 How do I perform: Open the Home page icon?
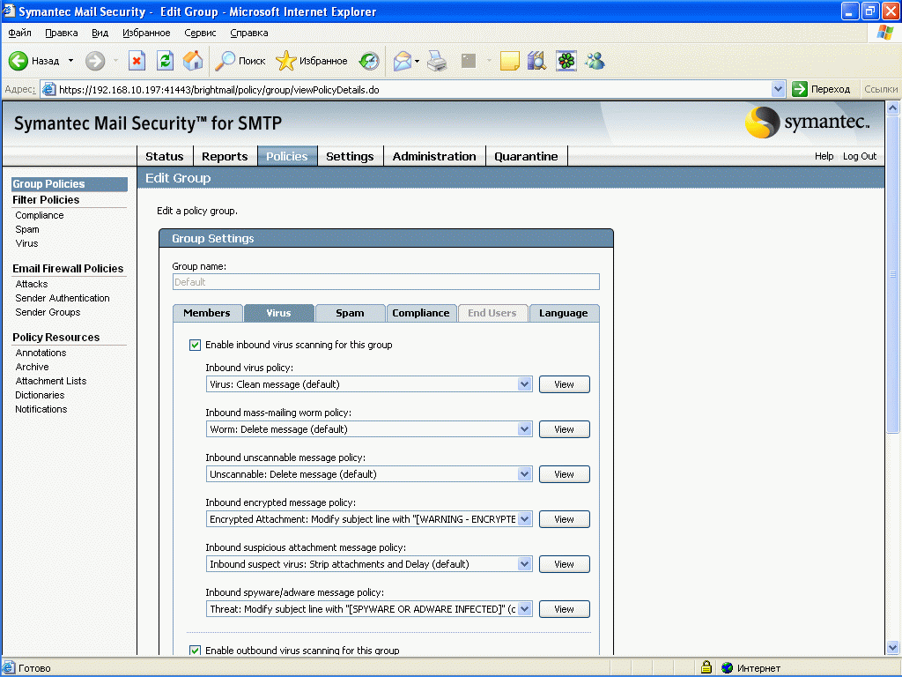(x=193, y=61)
